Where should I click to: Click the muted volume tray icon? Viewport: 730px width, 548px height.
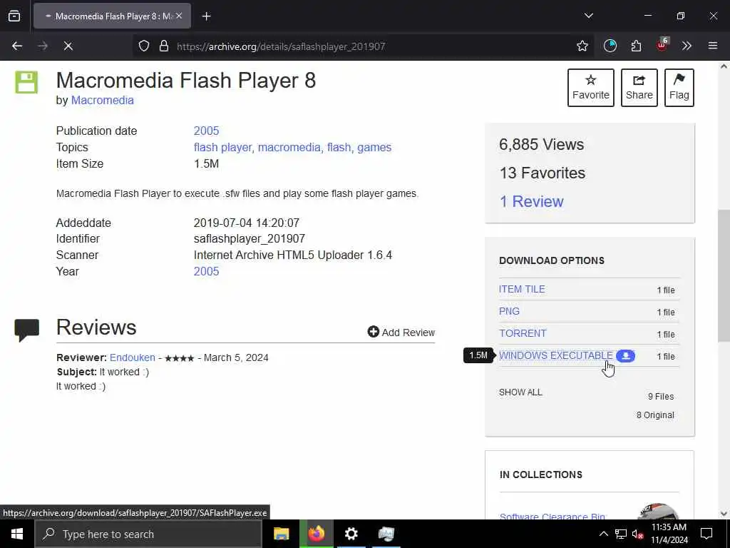637,534
